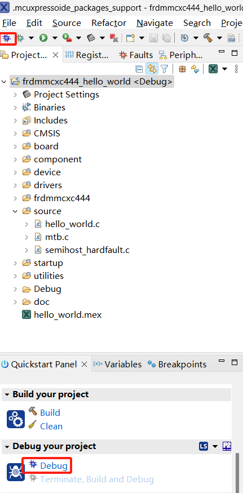Open dropdown arrow next to green debug bug
The width and height of the screenshot is (243, 493).
(31, 38)
